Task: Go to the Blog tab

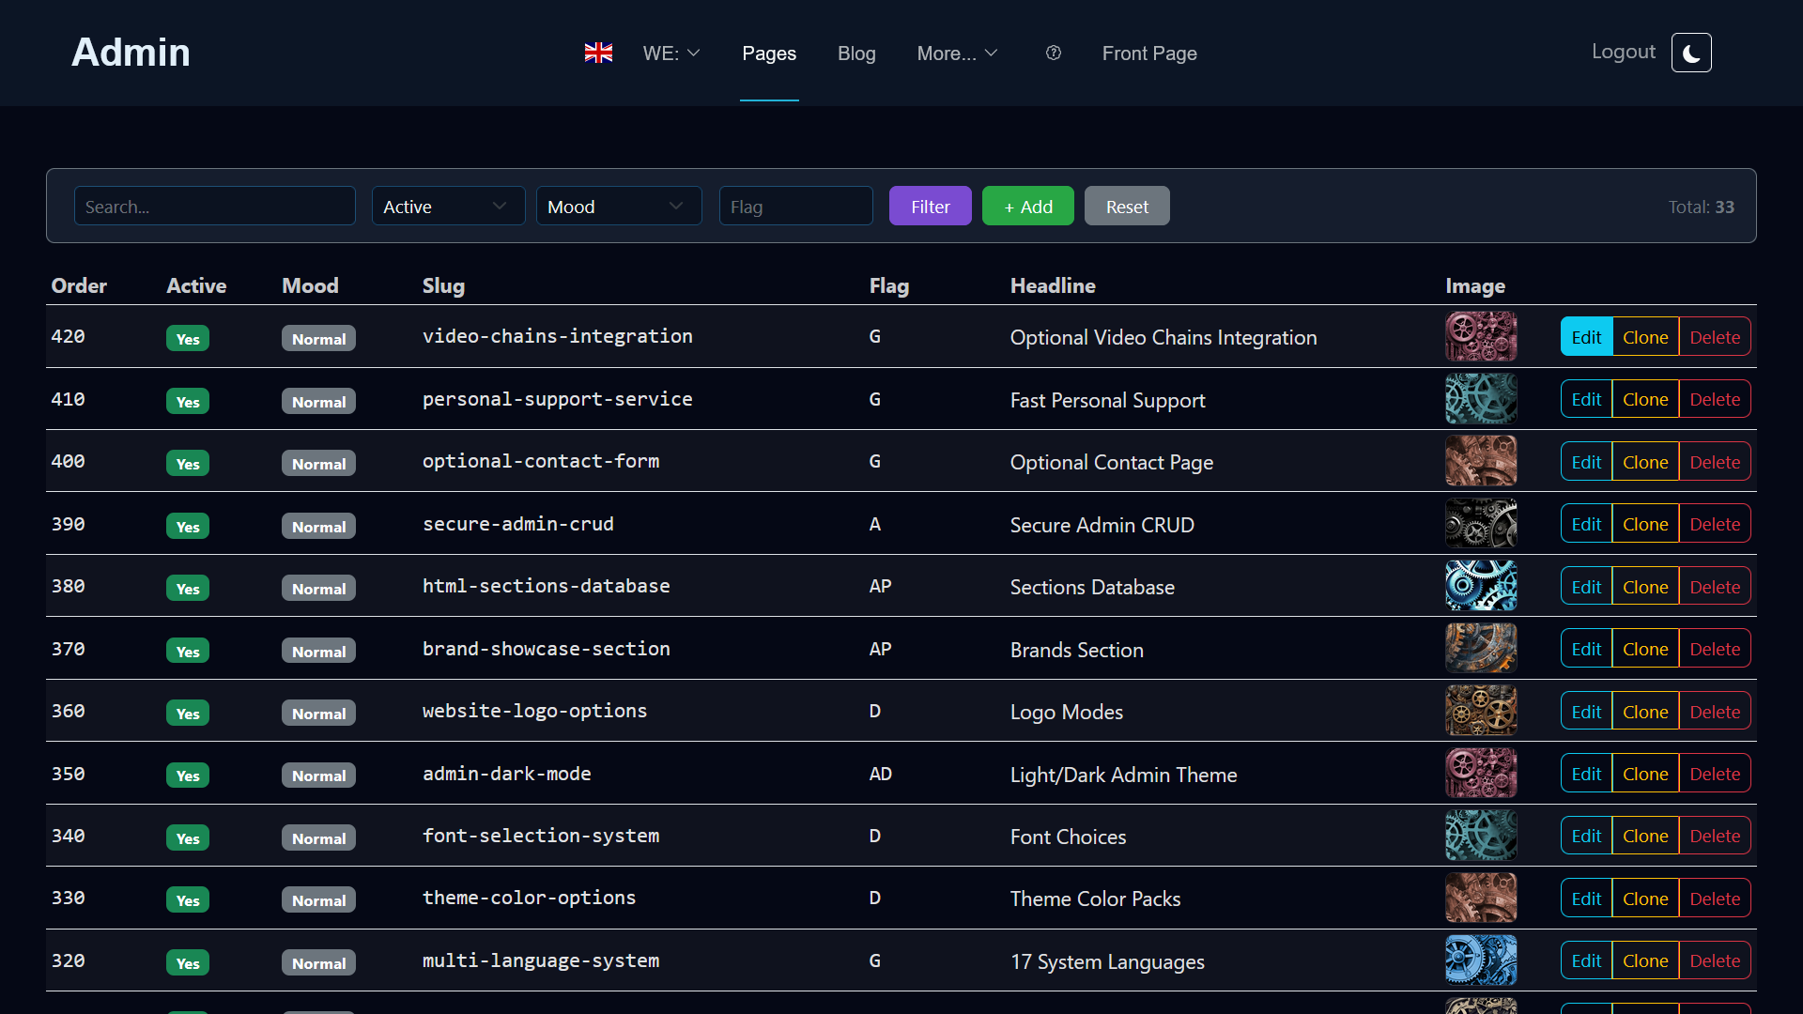Action: (856, 54)
